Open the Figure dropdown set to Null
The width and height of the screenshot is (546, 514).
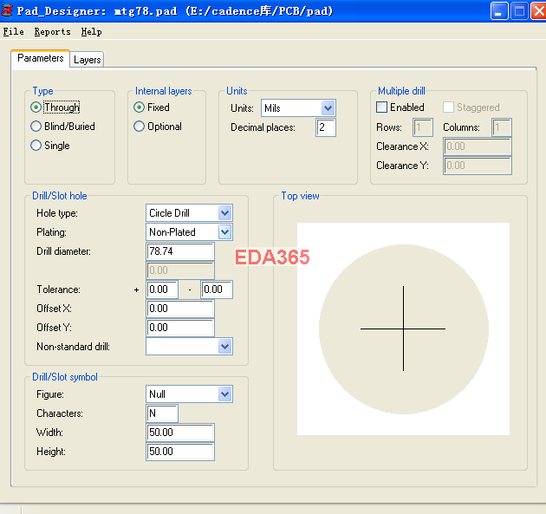click(224, 394)
